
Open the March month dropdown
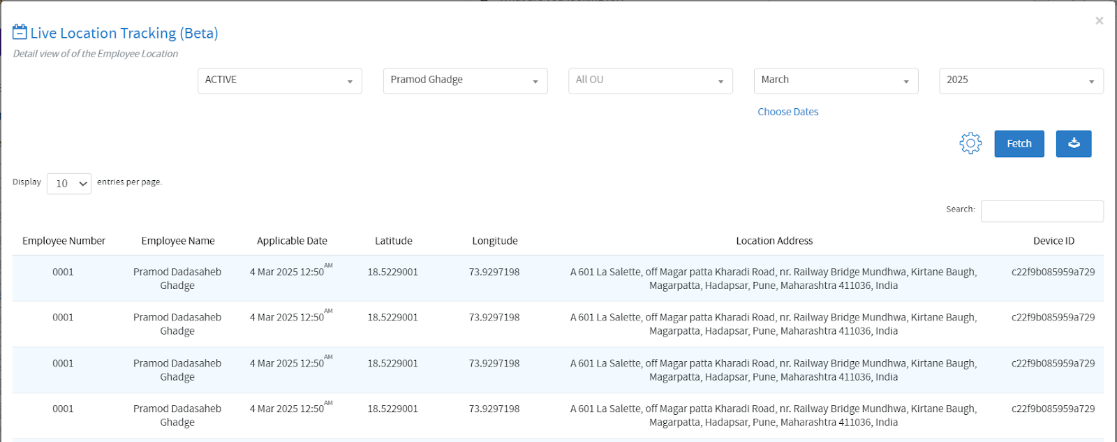pyautogui.click(x=836, y=80)
